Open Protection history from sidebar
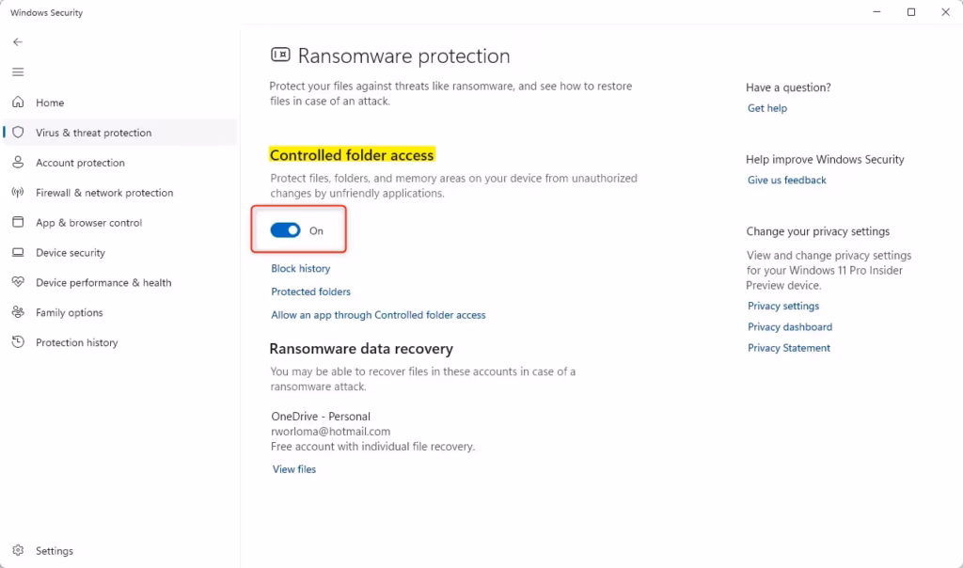 coord(76,343)
